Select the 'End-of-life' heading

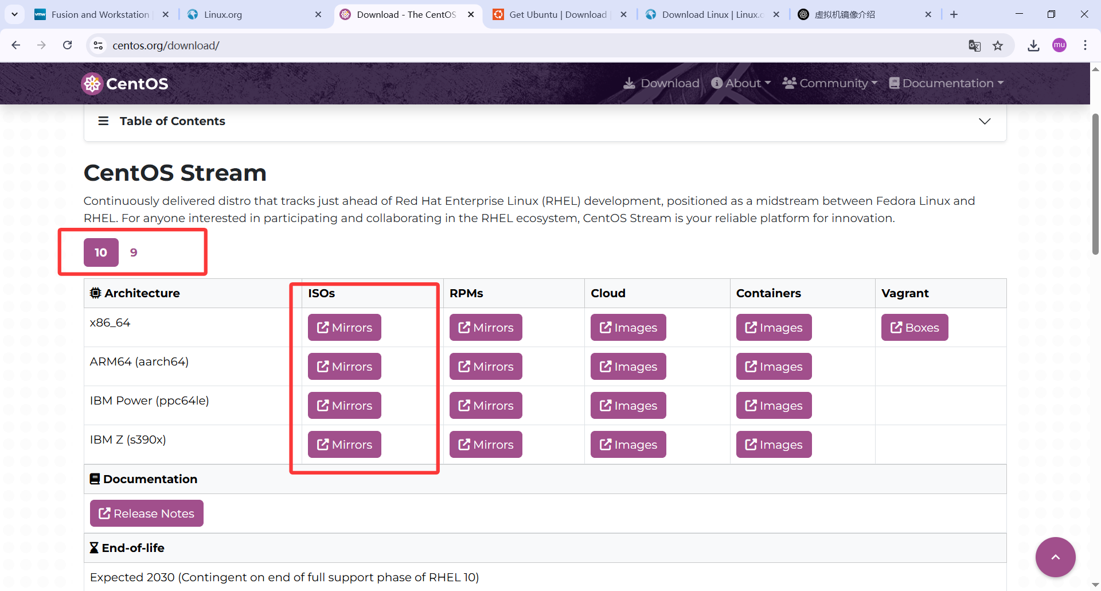click(x=127, y=548)
